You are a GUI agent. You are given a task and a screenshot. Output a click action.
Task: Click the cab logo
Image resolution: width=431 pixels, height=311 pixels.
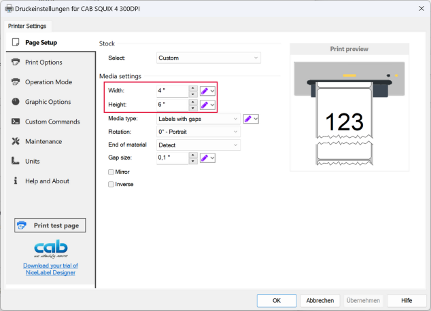(x=51, y=249)
